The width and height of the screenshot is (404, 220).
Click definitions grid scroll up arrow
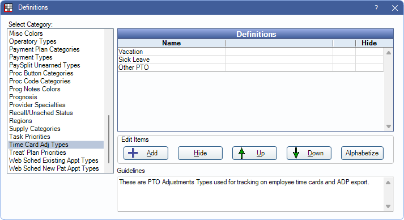[389, 53]
